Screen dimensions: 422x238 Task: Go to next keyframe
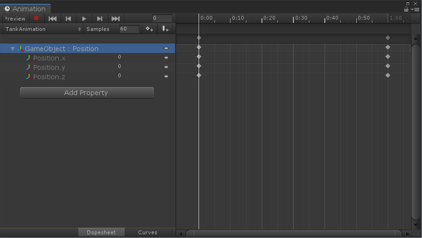pyautogui.click(x=100, y=19)
